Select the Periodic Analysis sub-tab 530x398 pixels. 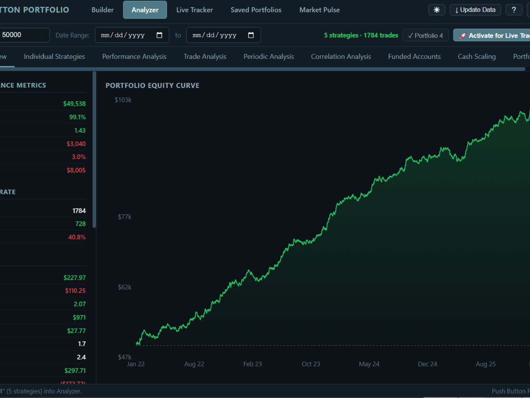[269, 57]
